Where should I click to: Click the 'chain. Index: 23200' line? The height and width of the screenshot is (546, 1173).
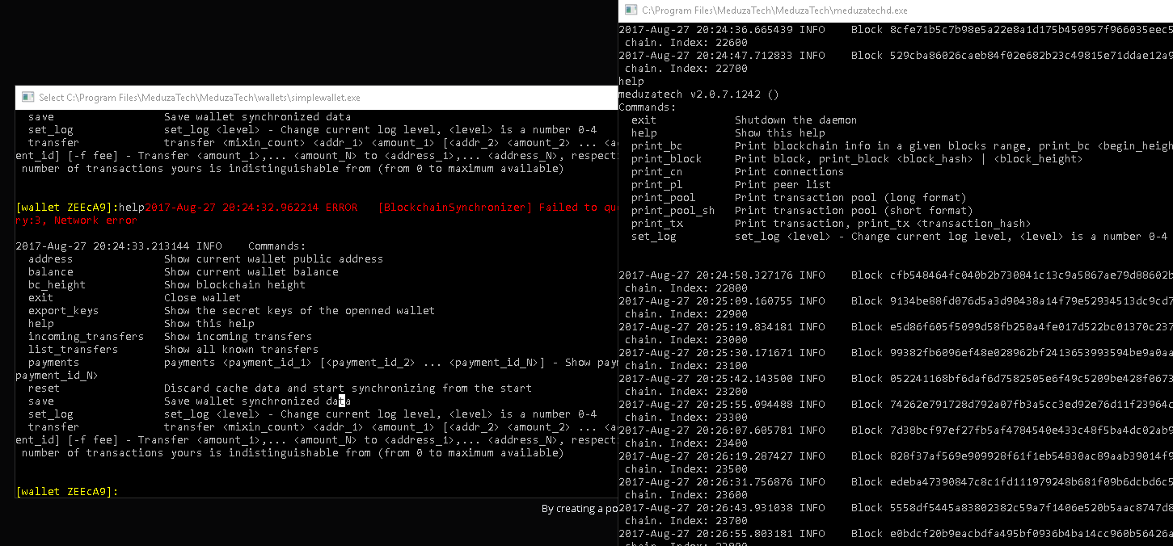(x=686, y=392)
